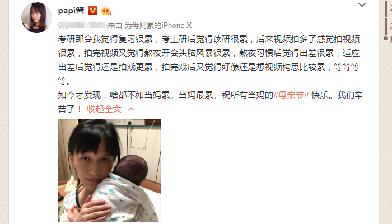Click the post paragraph starting 考研那会
392x224 pixels.
click(x=209, y=60)
